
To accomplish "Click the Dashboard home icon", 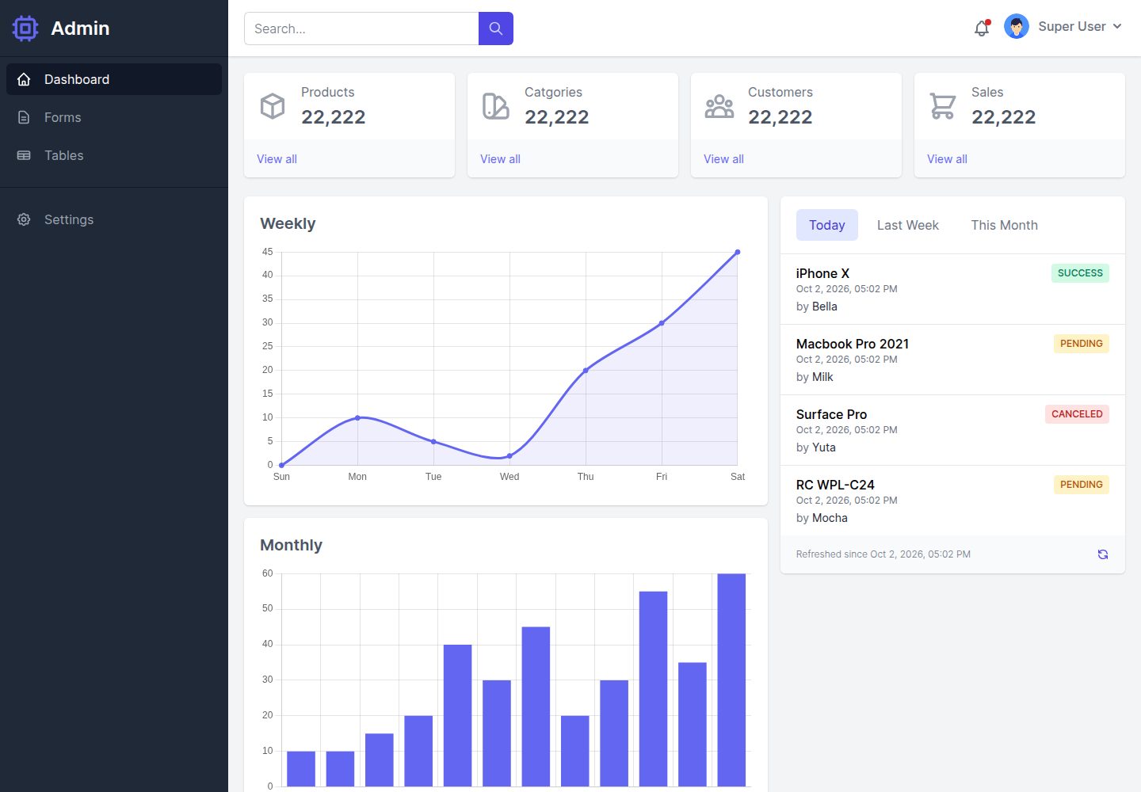I will coord(24,79).
